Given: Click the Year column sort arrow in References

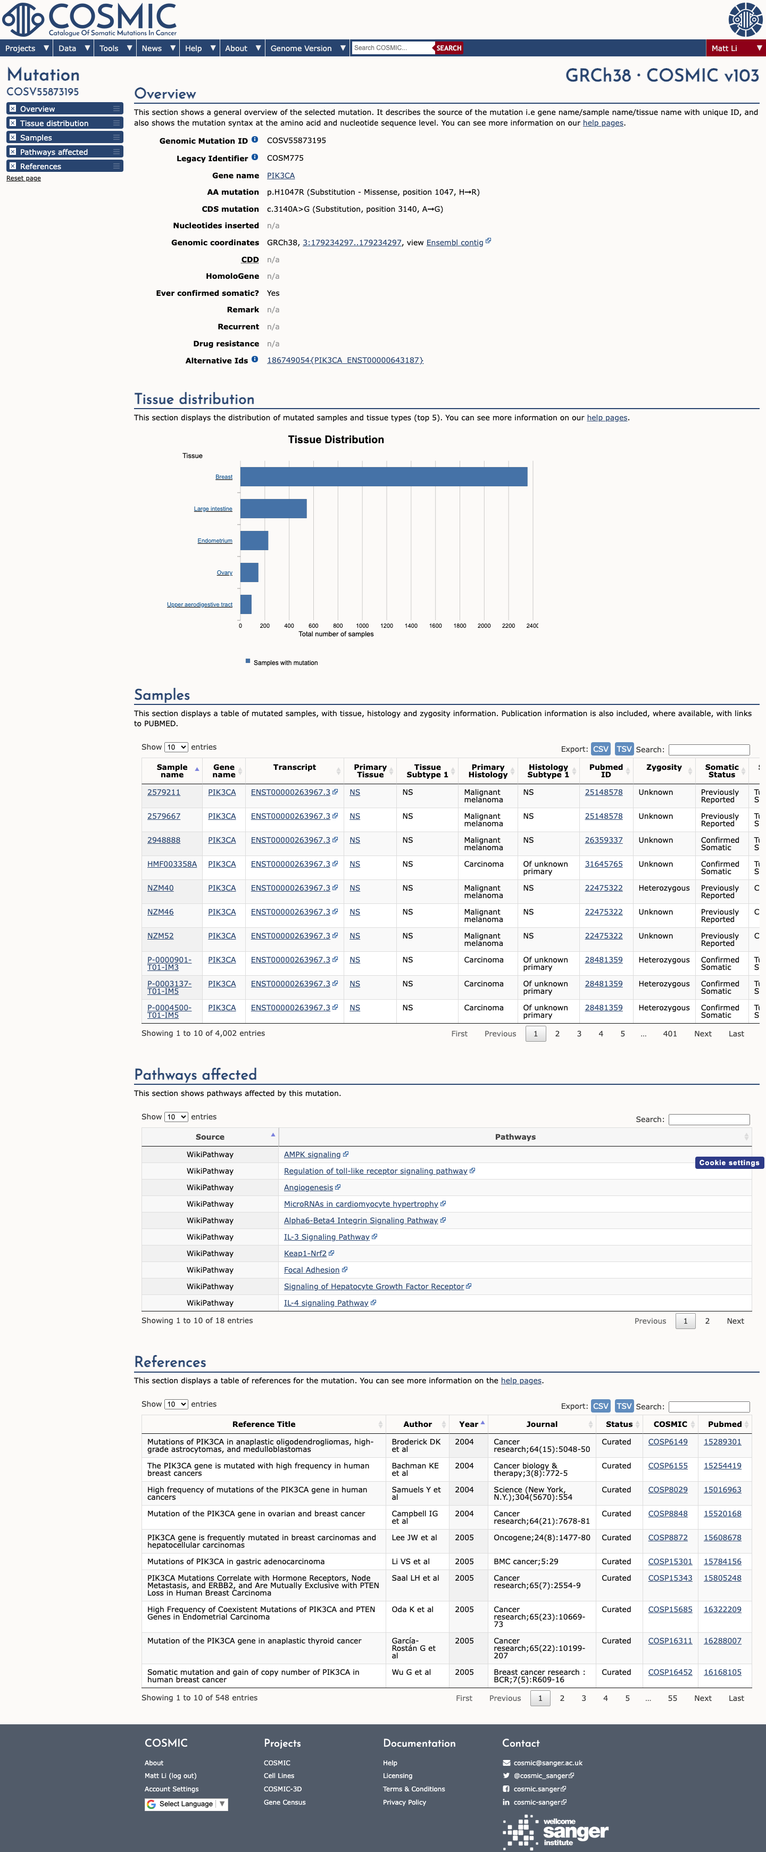Looking at the screenshot, I should coord(483,1423).
